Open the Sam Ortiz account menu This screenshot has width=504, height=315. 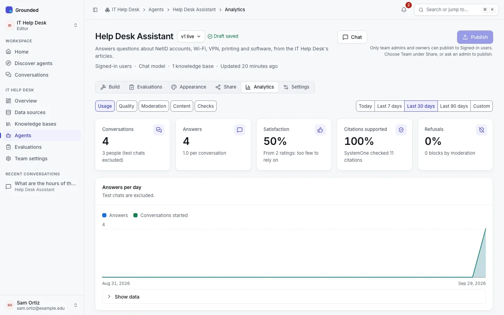pos(42,305)
